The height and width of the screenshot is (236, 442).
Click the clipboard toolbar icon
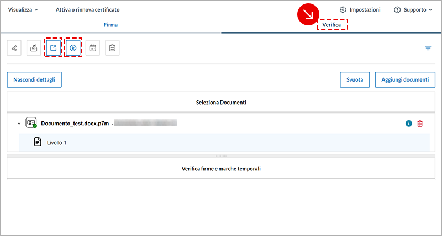point(112,48)
